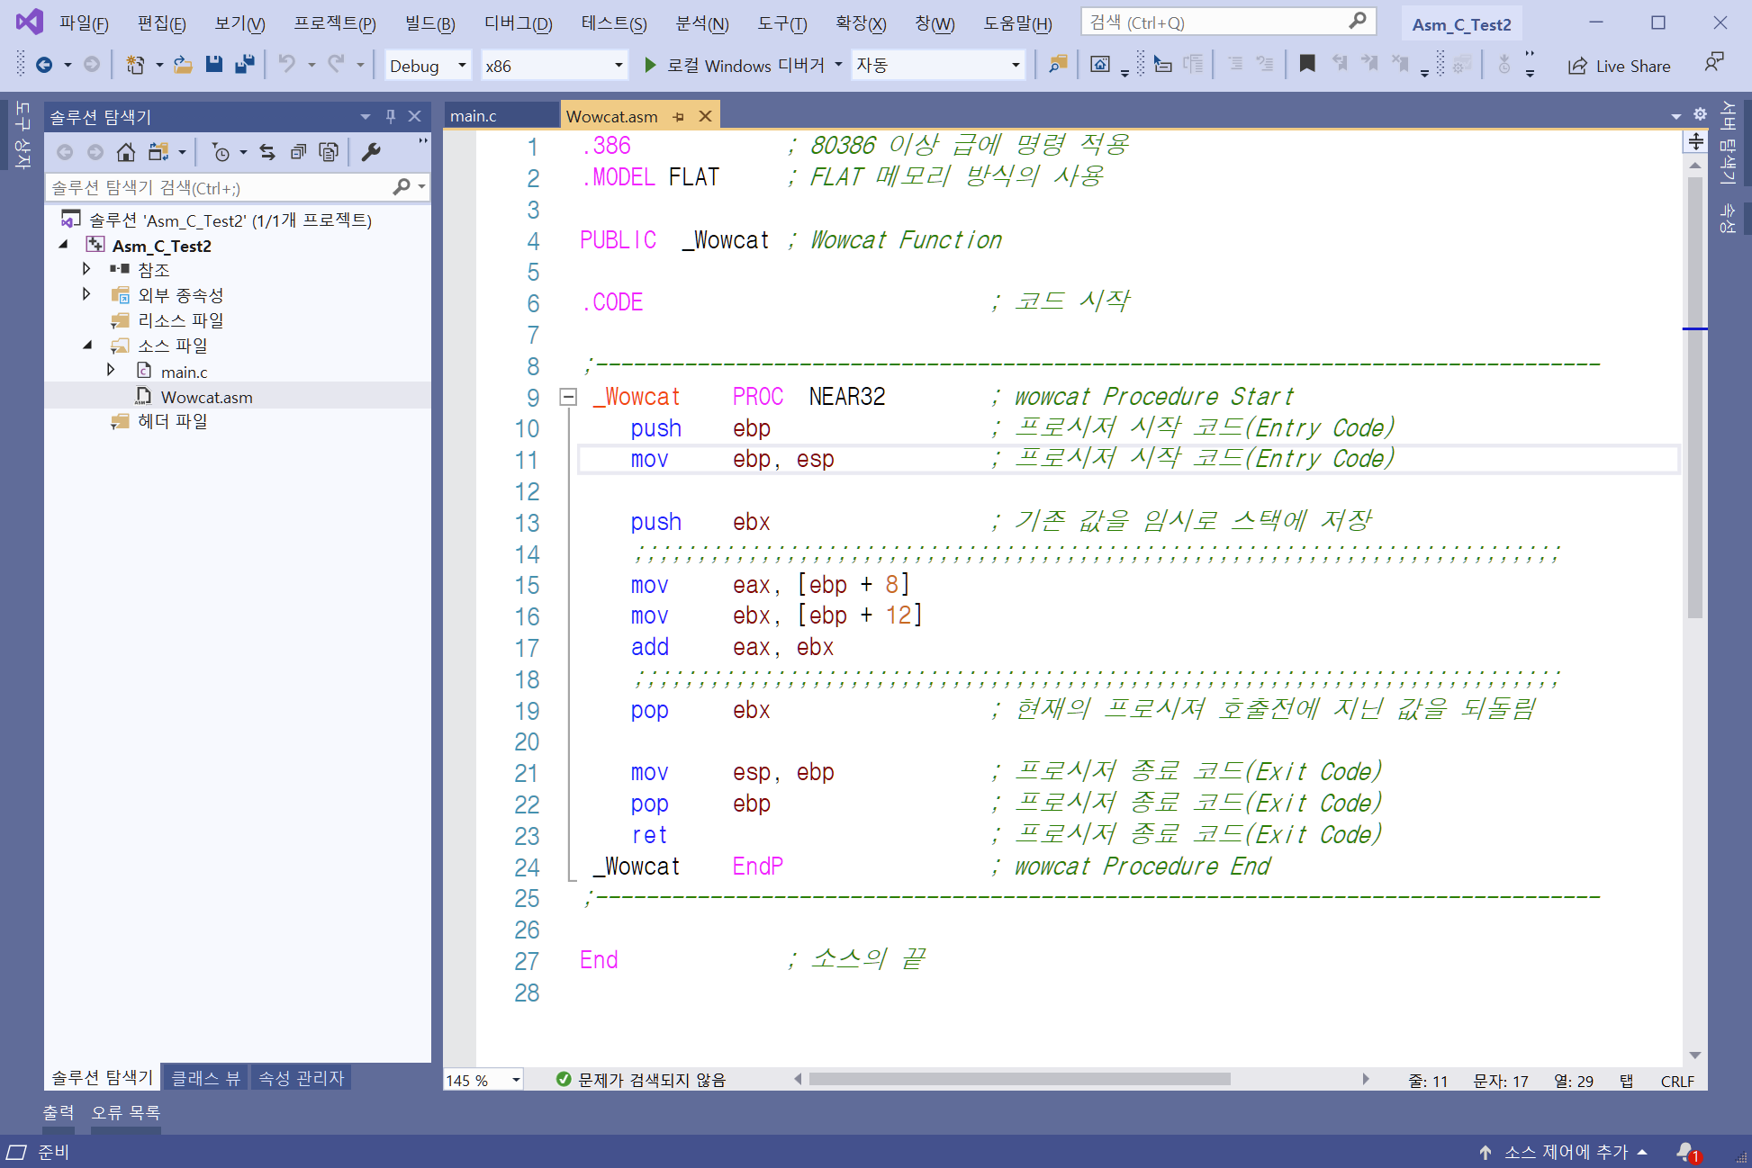1752x1168 pixels.
Task: Toggle pin on Solution Explorer panel
Action: pos(390,116)
